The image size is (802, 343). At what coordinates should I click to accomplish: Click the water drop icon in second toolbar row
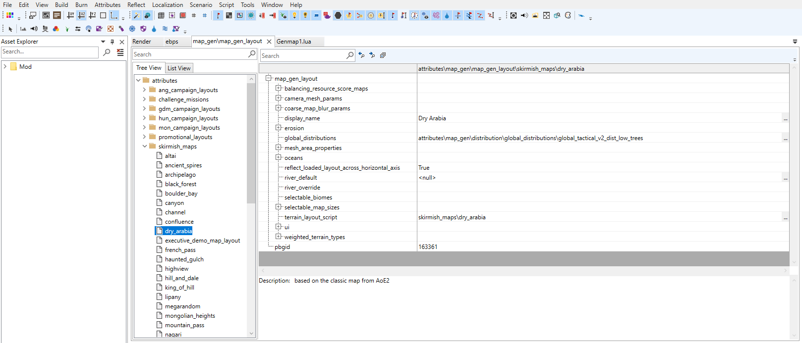pyautogui.click(x=154, y=29)
